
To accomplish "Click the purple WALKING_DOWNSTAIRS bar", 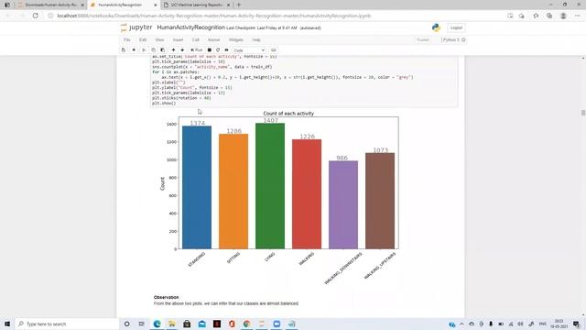I will tap(343, 205).
